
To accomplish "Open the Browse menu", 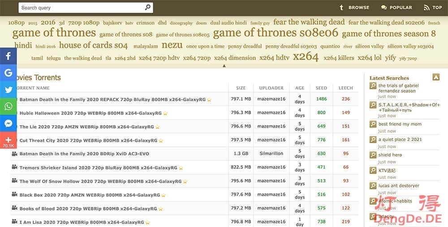I will (354, 8).
